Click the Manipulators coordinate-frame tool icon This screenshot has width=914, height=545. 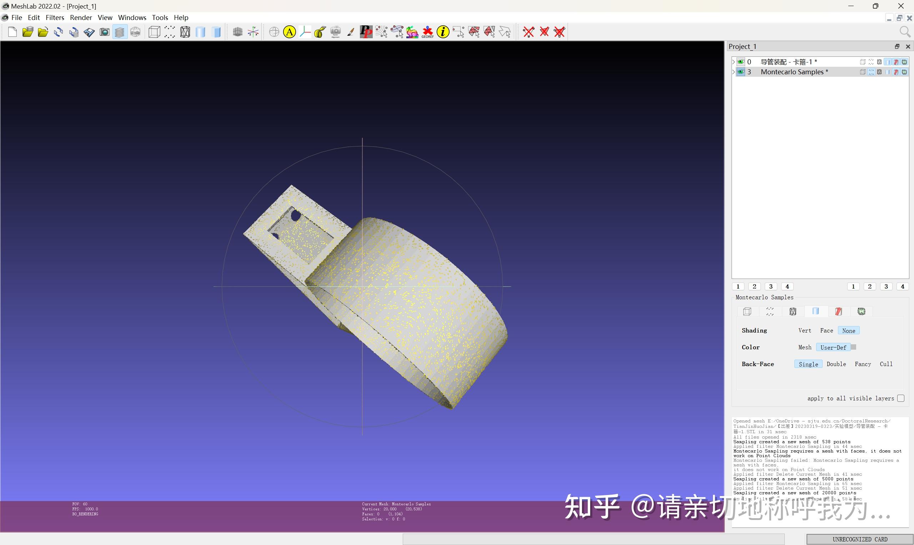(305, 32)
